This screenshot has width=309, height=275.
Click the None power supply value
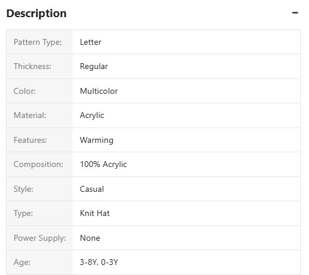pyautogui.click(x=90, y=238)
